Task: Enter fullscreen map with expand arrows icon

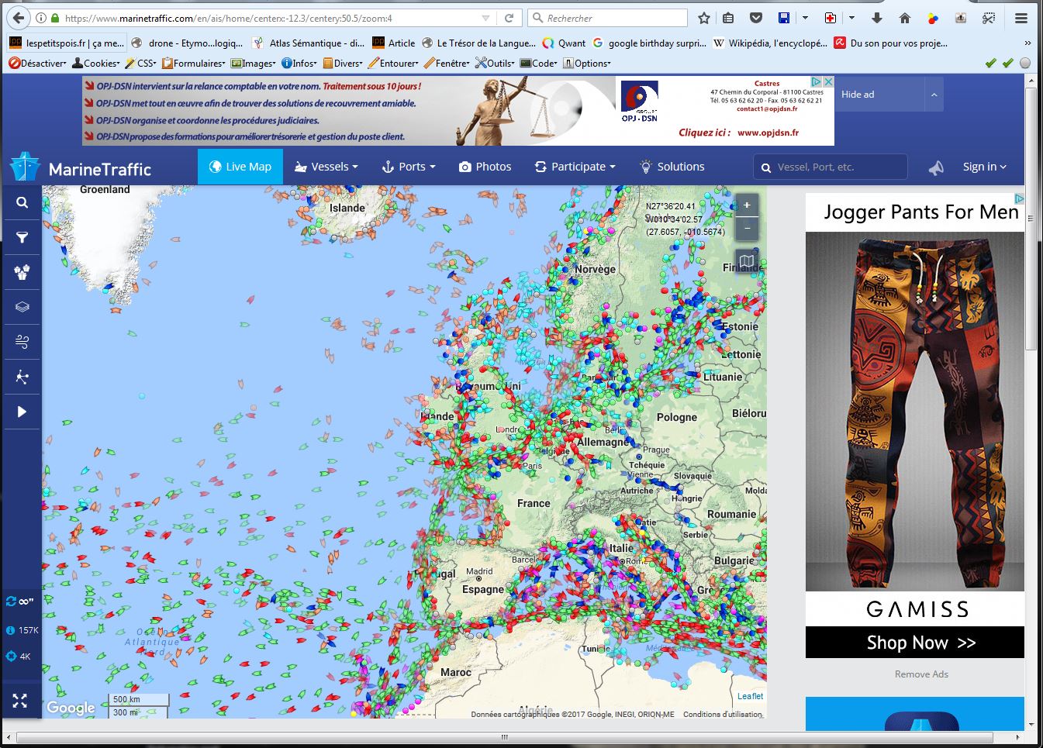Action: [20, 701]
